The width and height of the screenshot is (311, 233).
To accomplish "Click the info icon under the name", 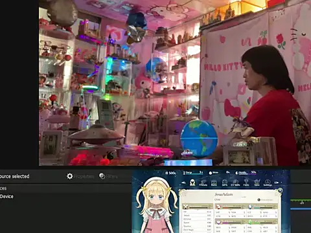I will pyautogui.click(x=259, y=200).
